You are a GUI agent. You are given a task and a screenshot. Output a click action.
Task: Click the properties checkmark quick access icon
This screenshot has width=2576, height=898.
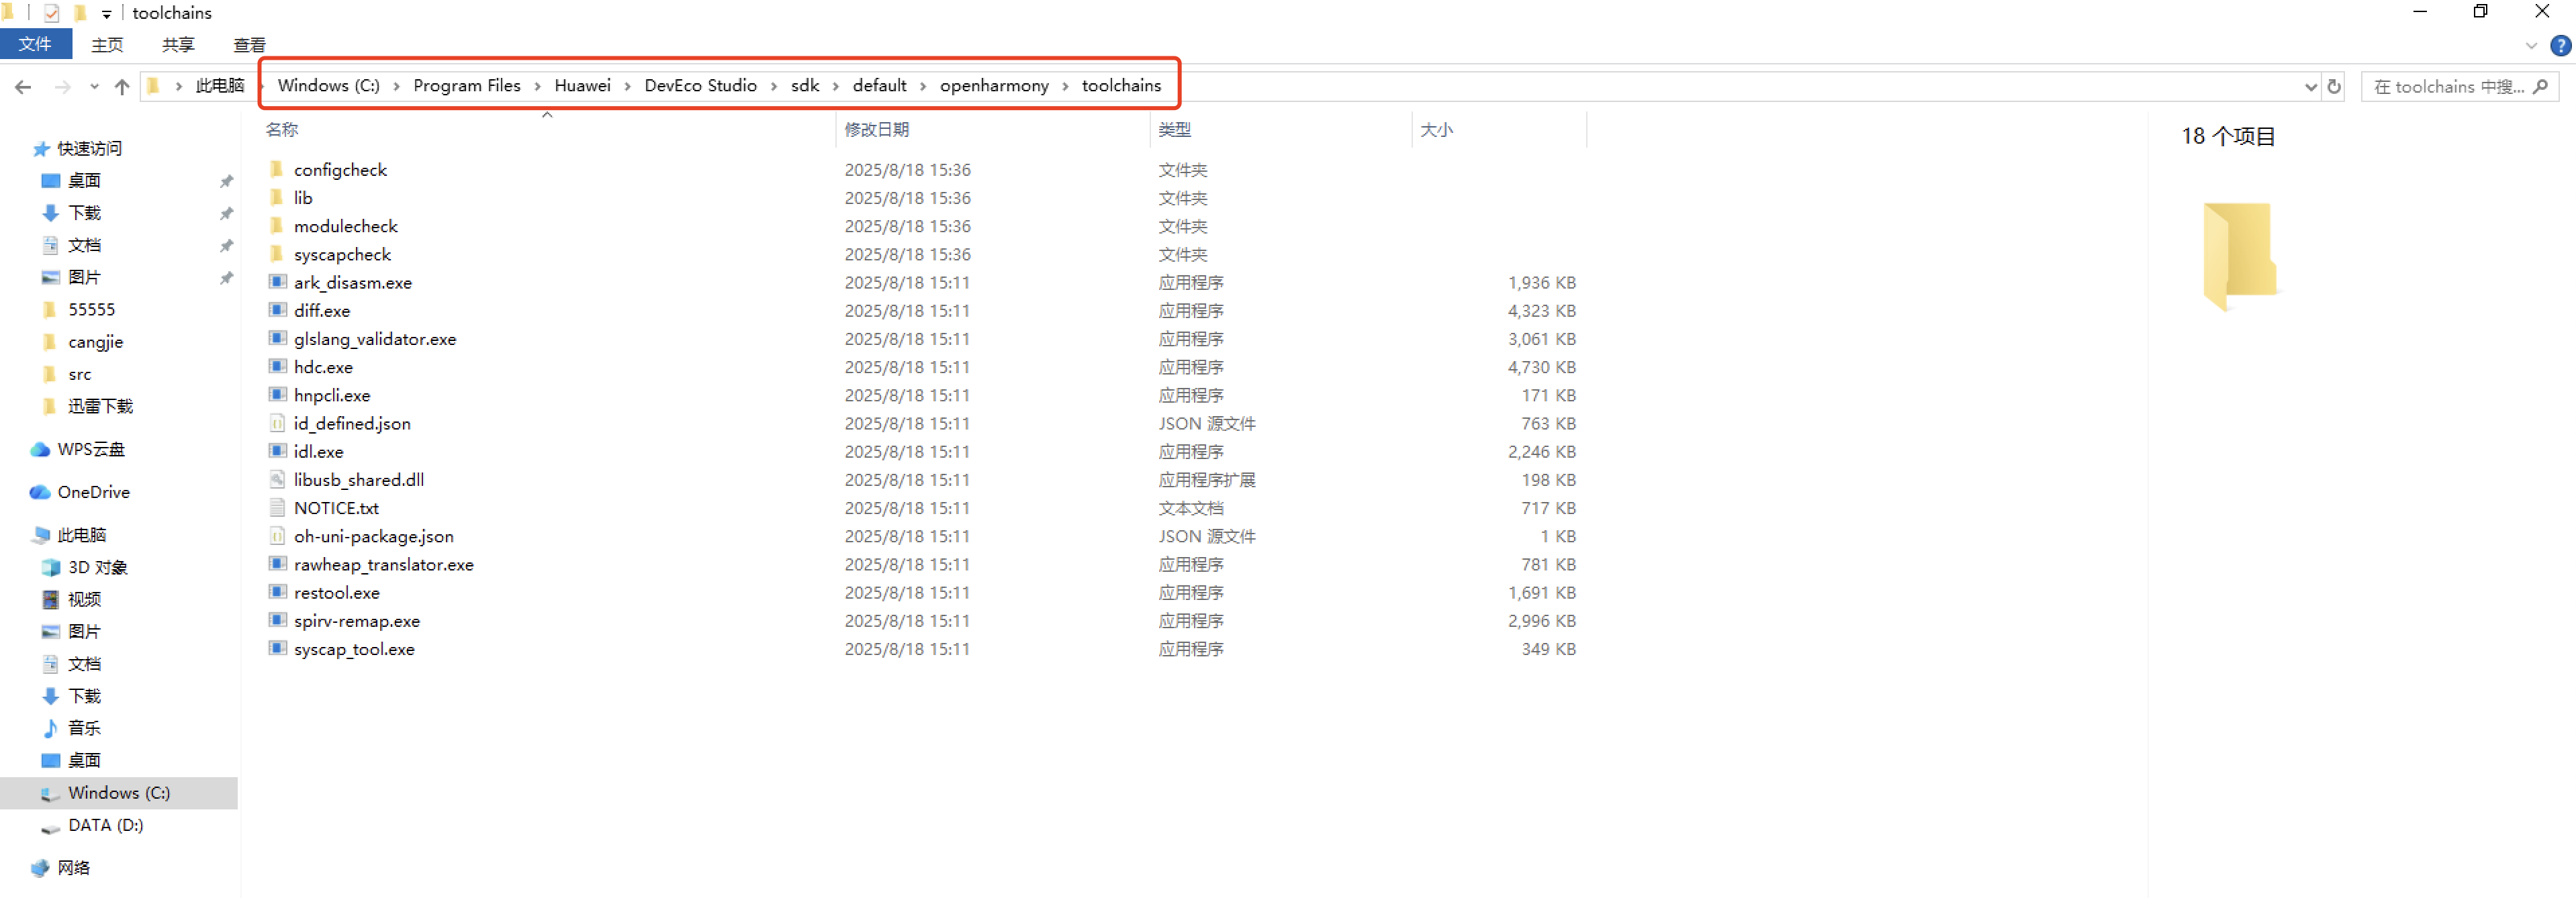[52, 13]
